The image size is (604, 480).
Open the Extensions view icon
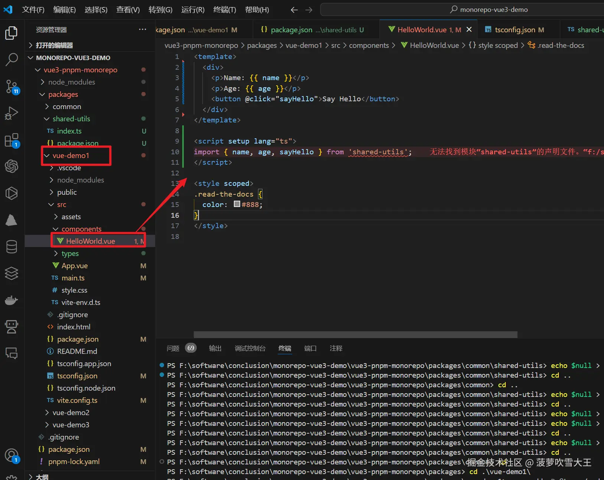(11, 140)
